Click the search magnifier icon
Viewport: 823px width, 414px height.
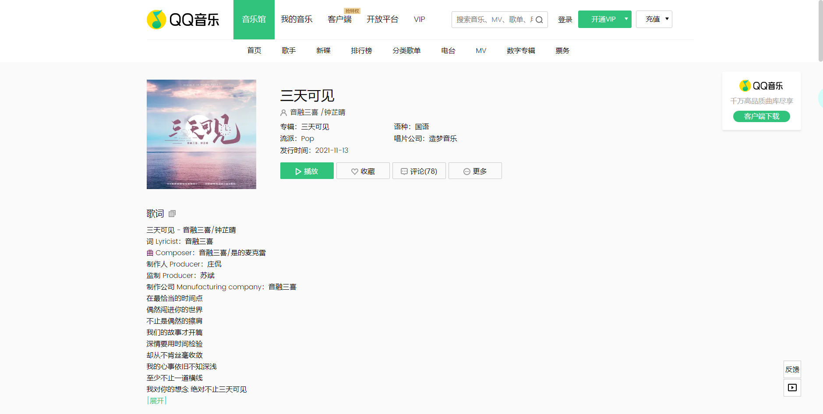539,20
